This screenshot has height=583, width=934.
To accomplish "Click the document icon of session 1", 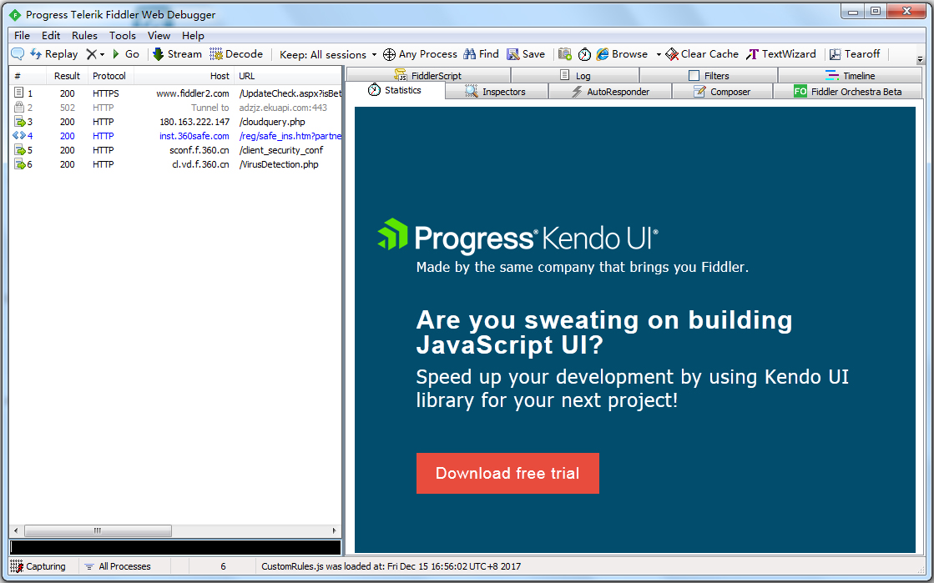I will click(x=19, y=93).
